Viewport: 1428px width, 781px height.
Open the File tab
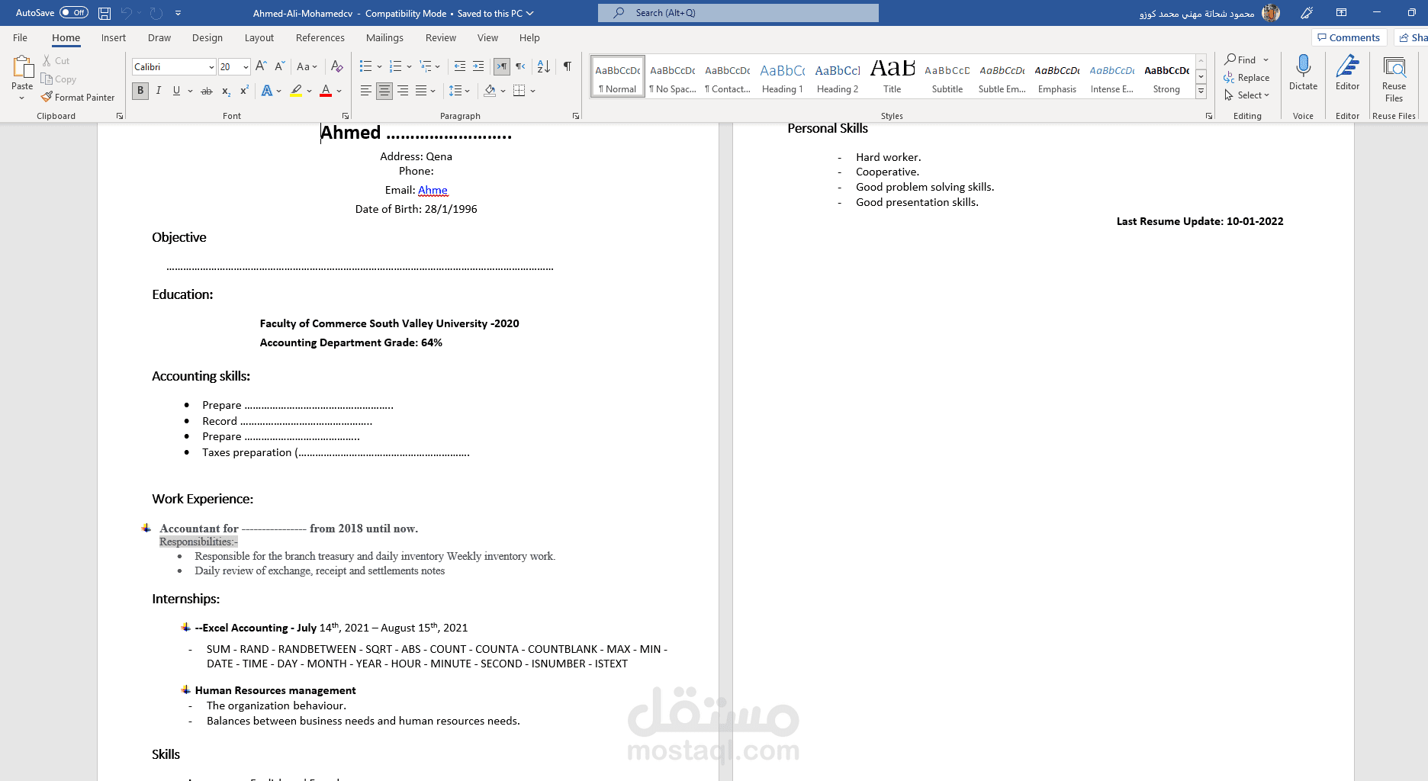click(20, 37)
